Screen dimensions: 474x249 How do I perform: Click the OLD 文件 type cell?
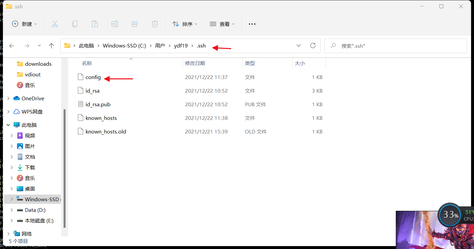256,131
